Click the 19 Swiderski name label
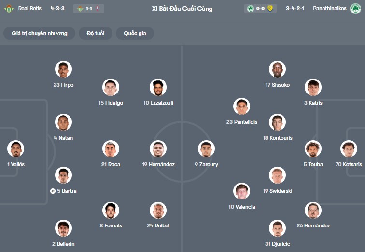Screen dimensions: 365x252 tap(278, 191)
